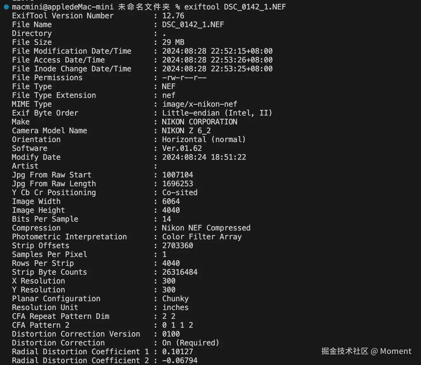This screenshot has width=421, height=365.
Task: Click the Modify Date value
Action: coord(204,157)
